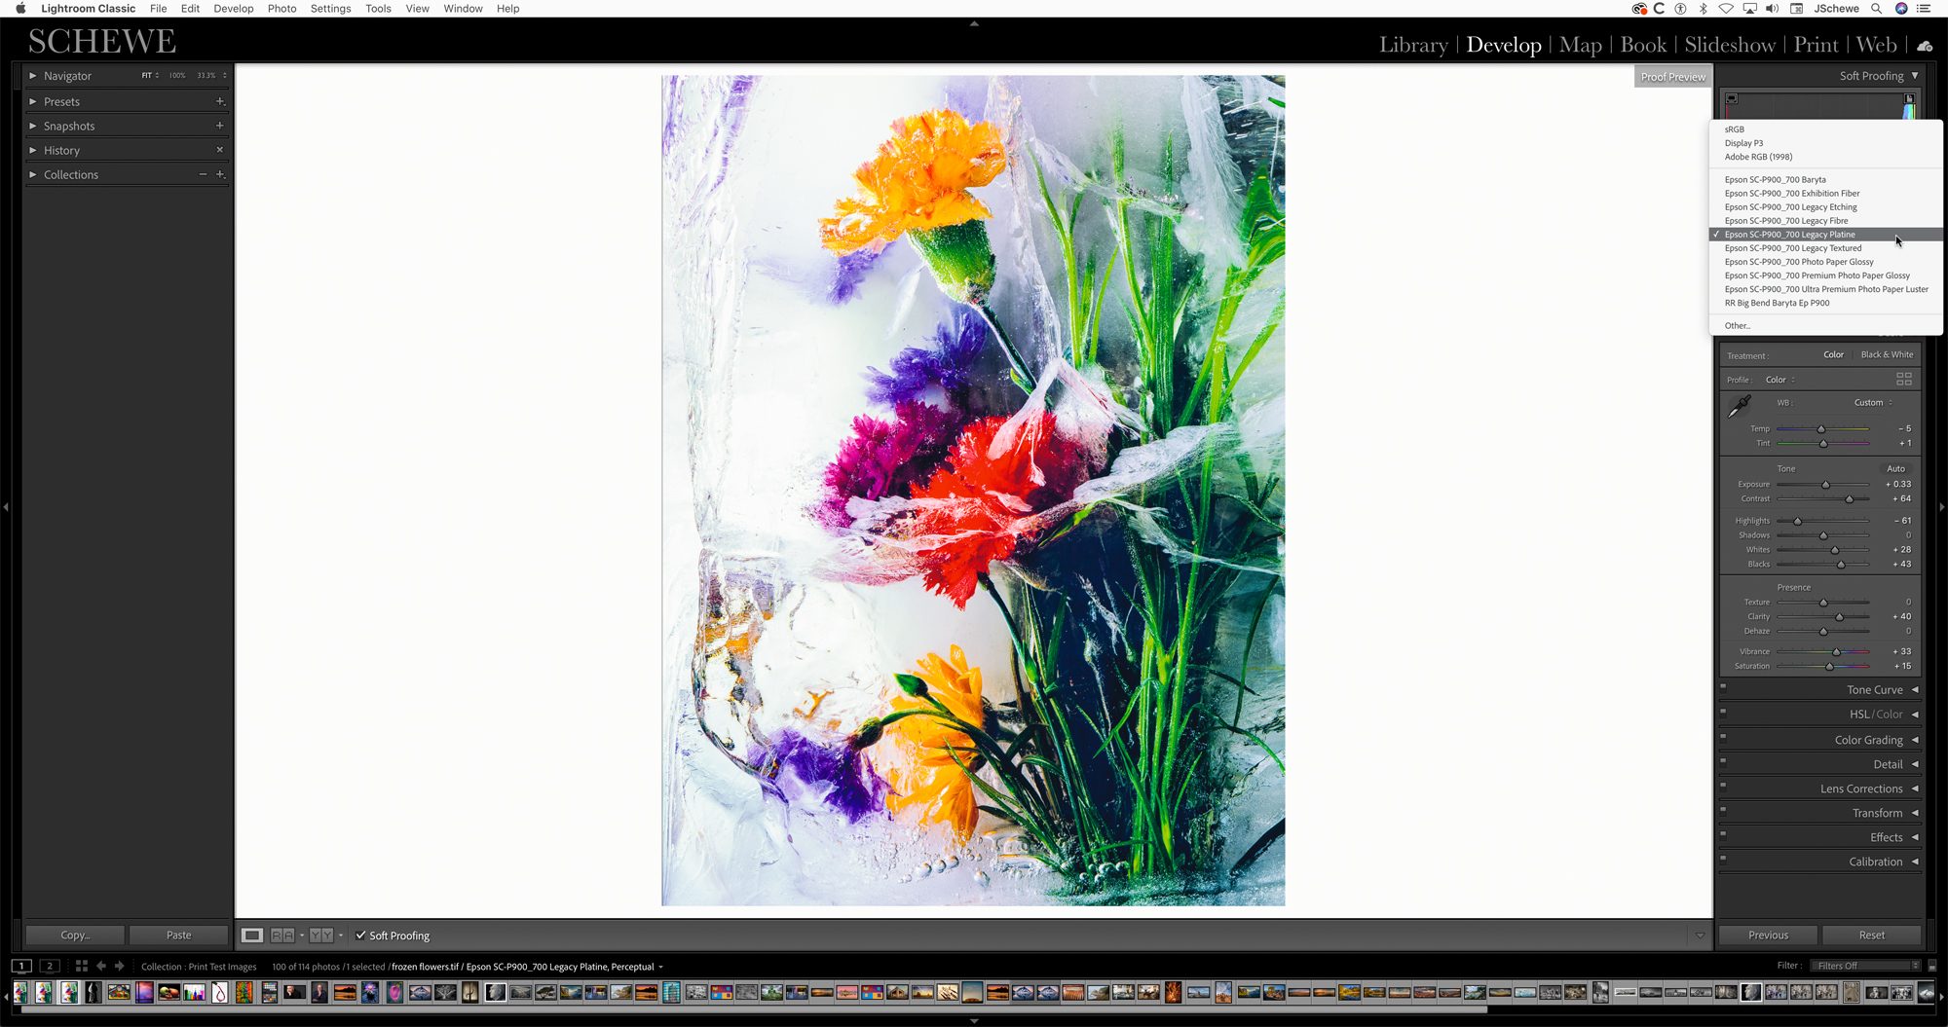
Task: Expand the Presets panel
Action: coord(33,101)
